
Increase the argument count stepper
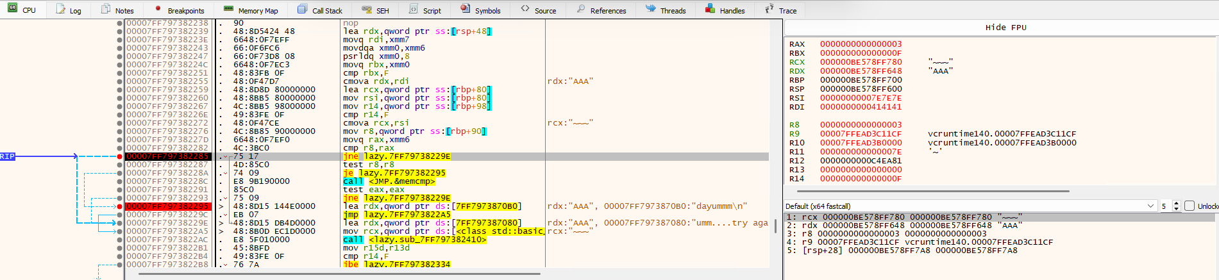1176,204
